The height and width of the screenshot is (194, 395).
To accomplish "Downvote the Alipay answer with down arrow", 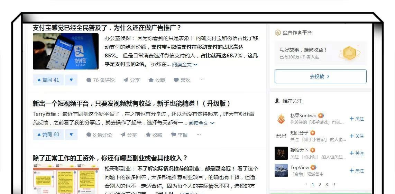I will click(x=71, y=80).
